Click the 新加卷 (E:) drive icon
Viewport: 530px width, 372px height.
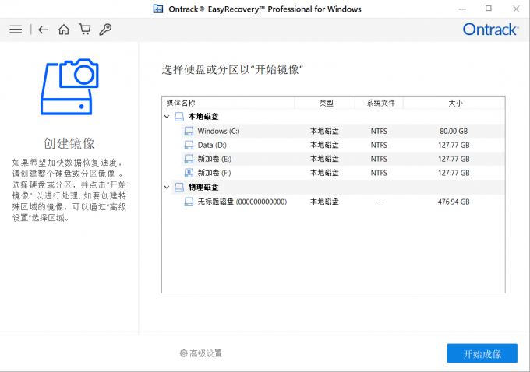[x=189, y=159]
